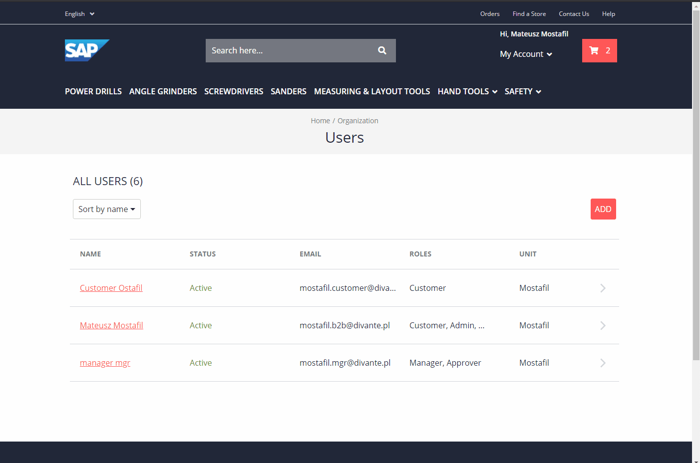Open the Sort by name dropdown
Image resolution: width=700 pixels, height=463 pixels.
107,209
